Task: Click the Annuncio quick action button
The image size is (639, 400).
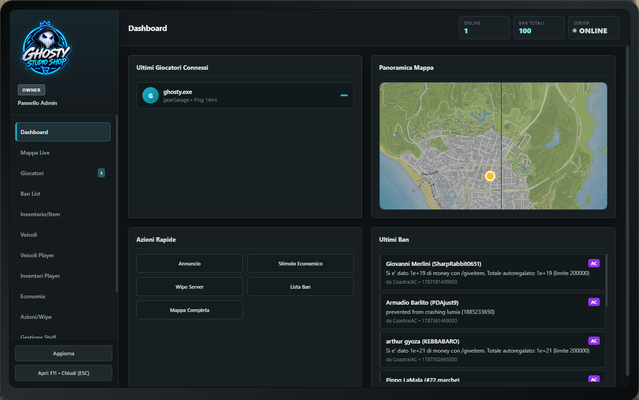Action: [x=189, y=264]
